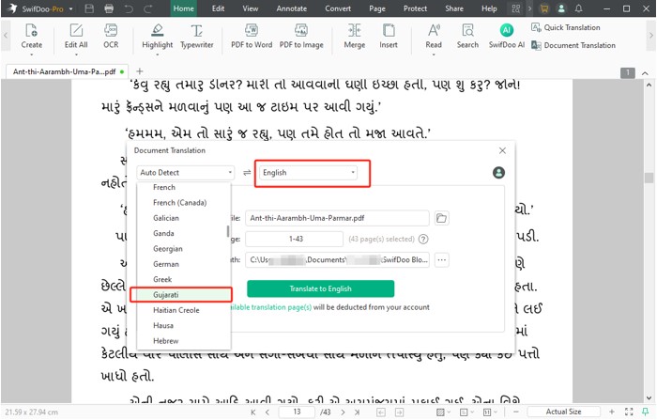657x420 pixels.
Task: Click the Print icon in title bar
Action: coord(109,8)
